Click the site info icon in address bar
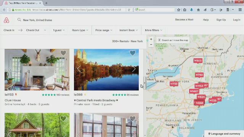244x137 pixels. pyautogui.click(x=10, y=10)
